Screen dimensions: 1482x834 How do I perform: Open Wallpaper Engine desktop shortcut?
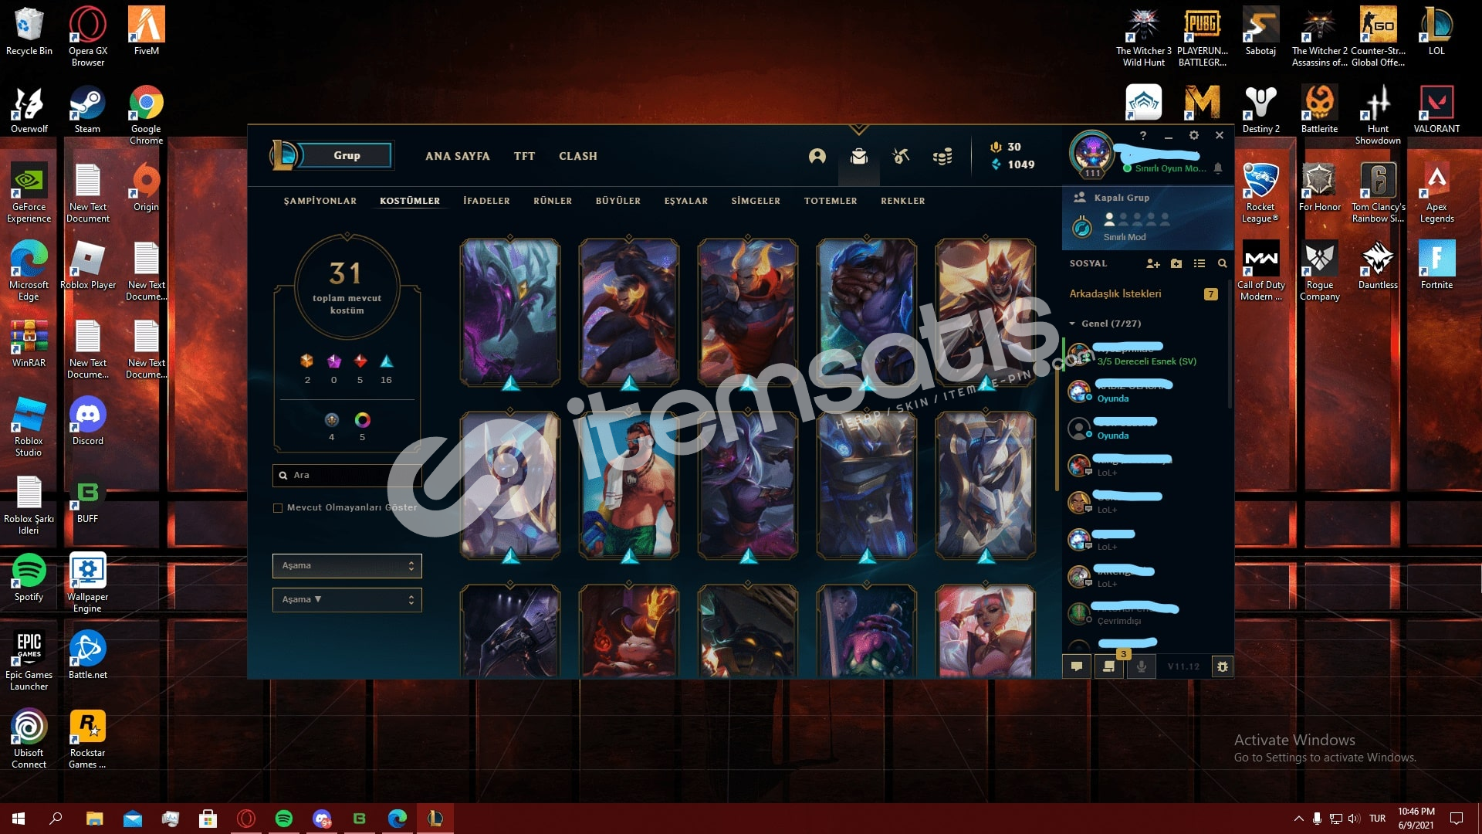(87, 582)
